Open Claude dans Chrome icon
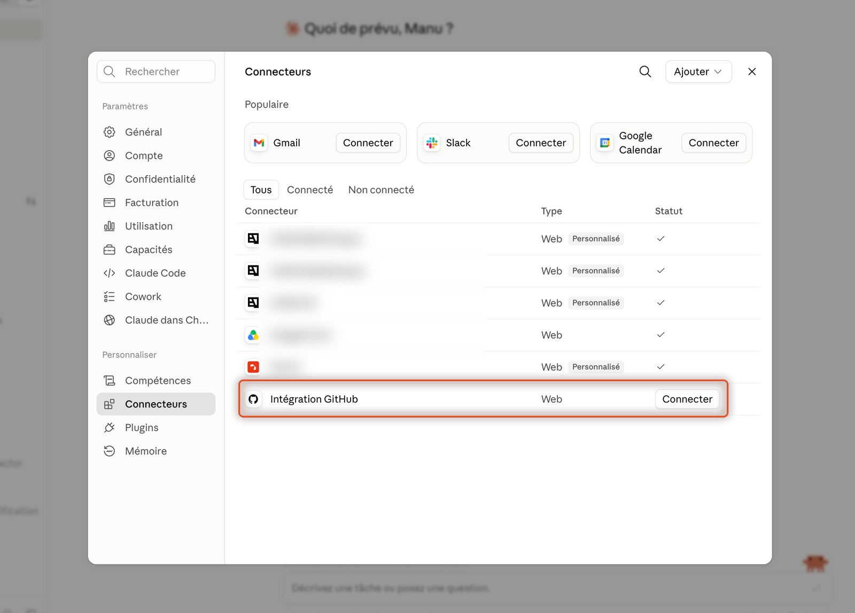Image resolution: width=855 pixels, height=613 pixels. tap(110, 320)
